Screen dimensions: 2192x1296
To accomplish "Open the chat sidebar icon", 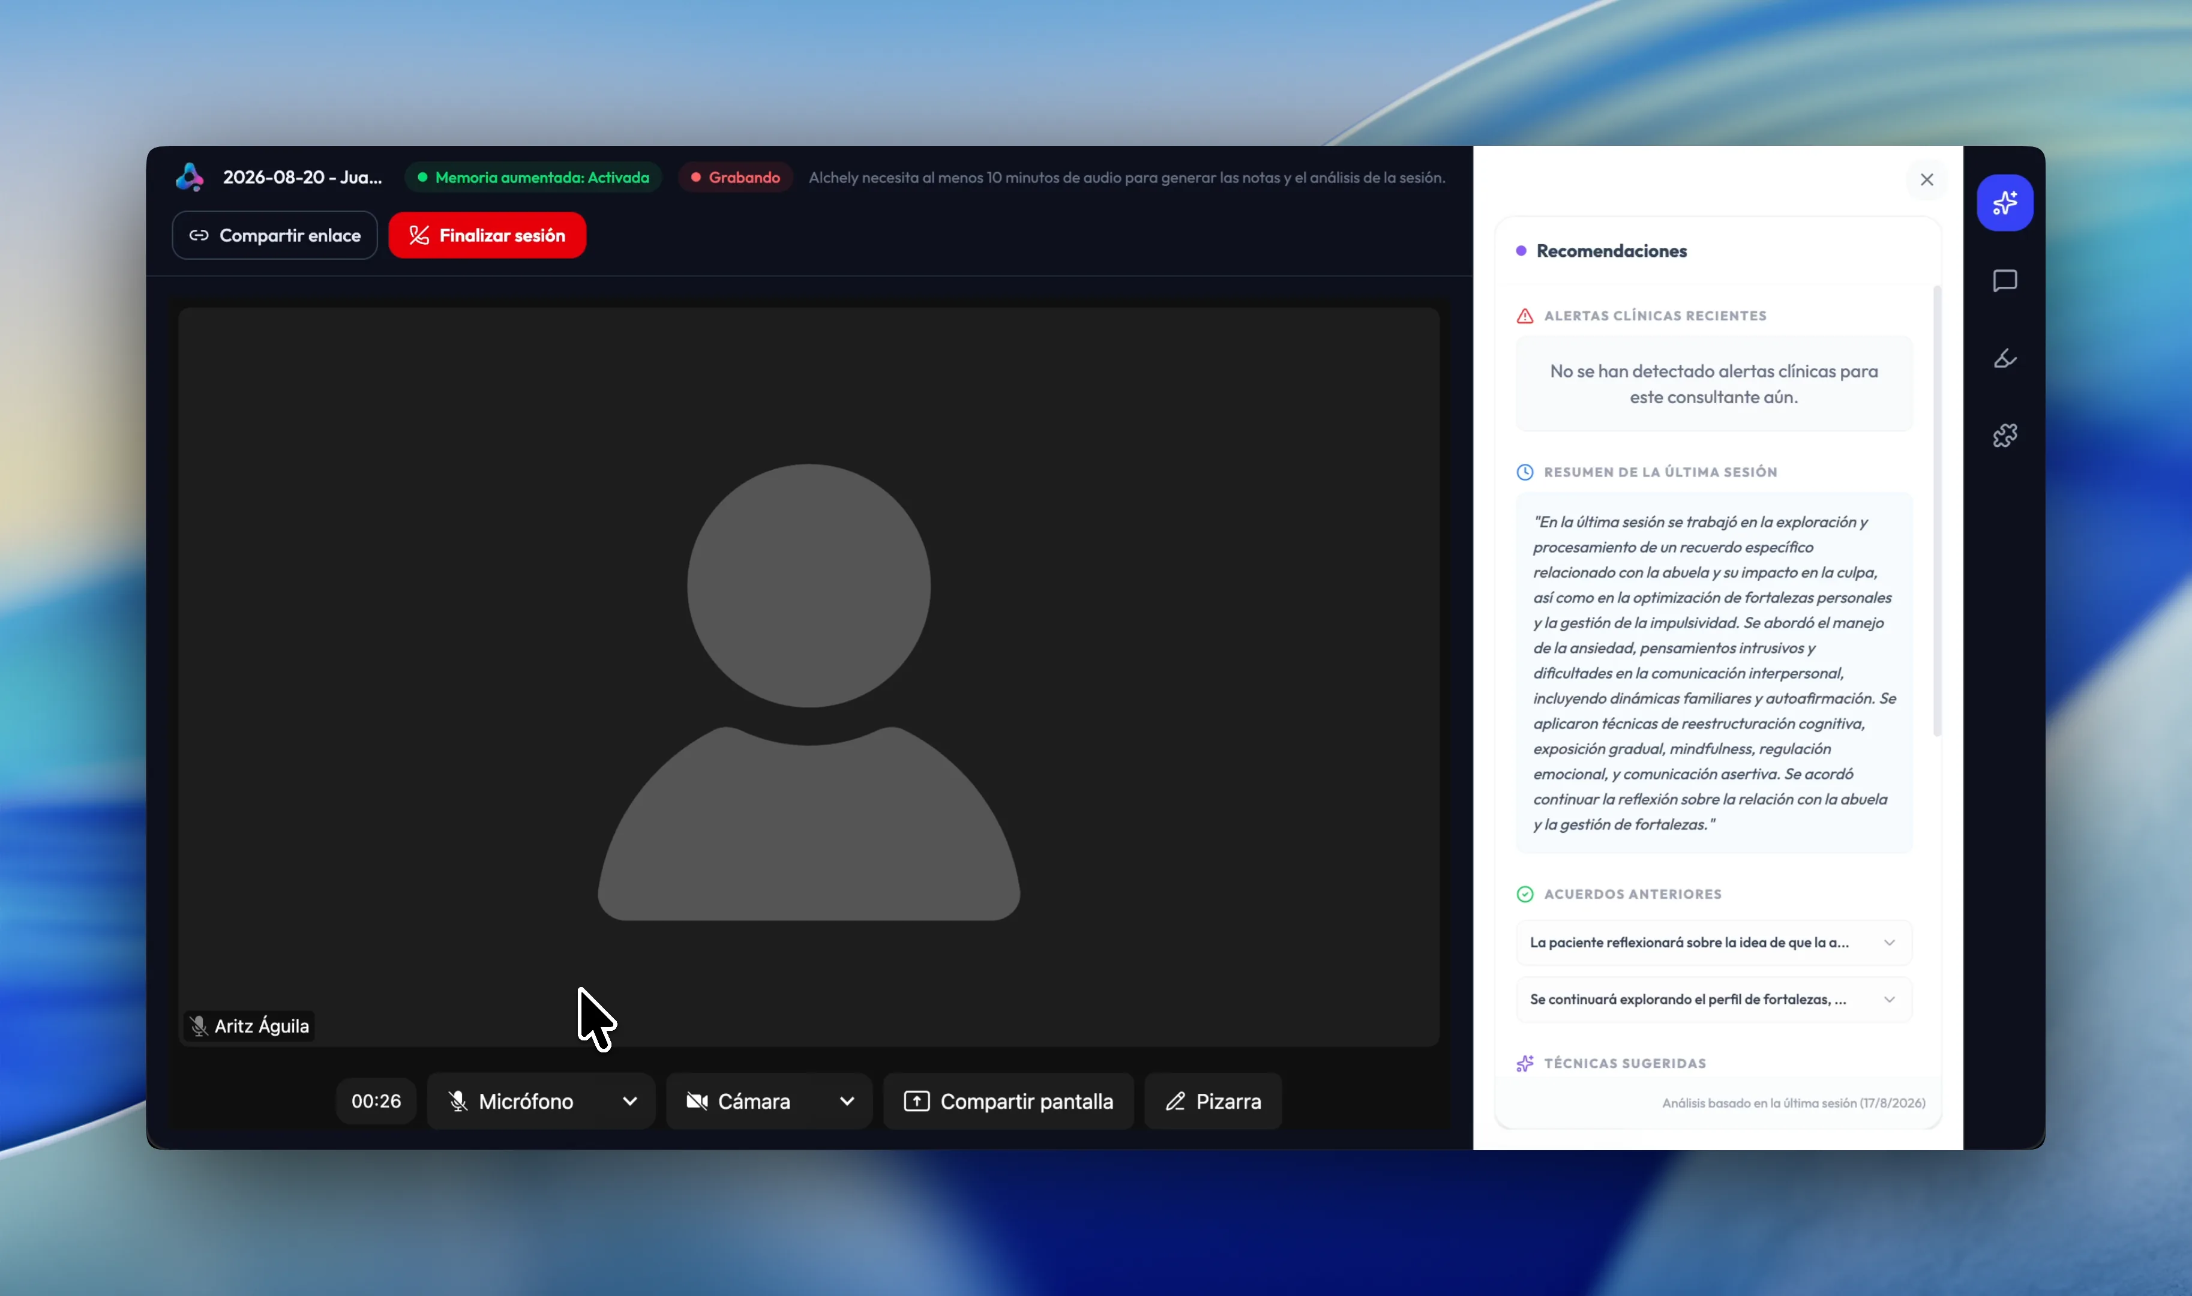I will [2004, 280].
